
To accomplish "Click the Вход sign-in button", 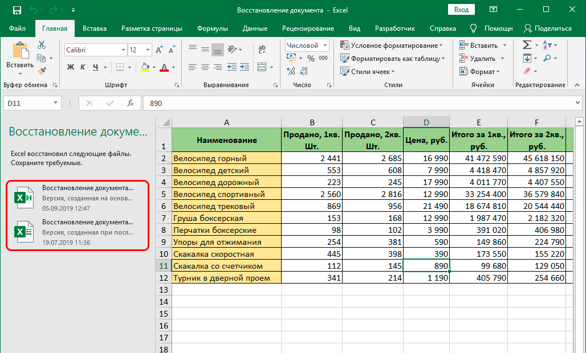I will [x=462, y=10].
